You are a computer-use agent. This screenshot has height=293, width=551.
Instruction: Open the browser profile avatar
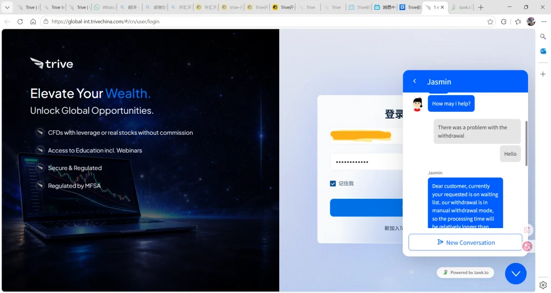(x=531, y=21)
